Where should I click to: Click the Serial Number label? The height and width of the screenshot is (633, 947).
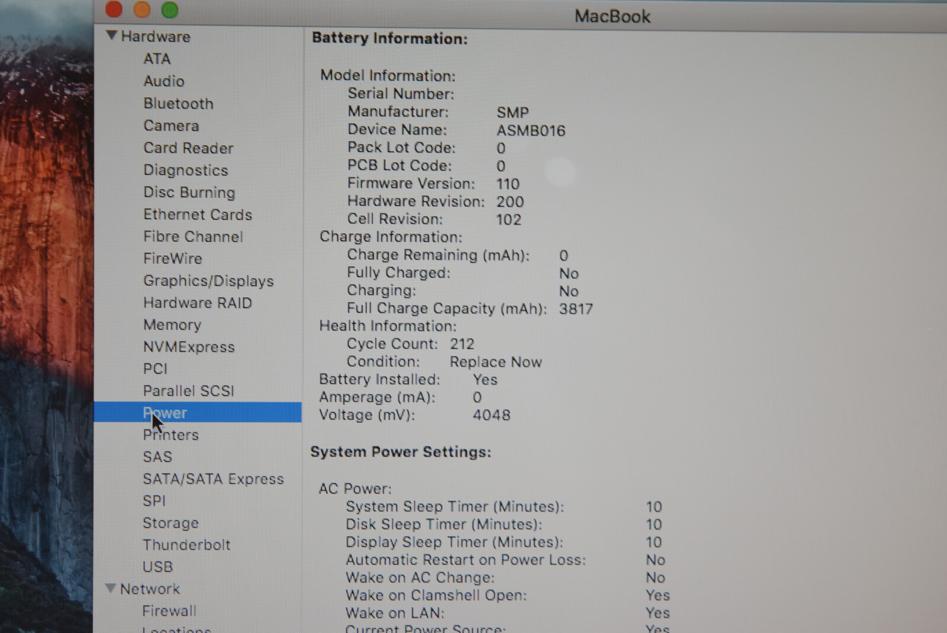coord(401,94)
